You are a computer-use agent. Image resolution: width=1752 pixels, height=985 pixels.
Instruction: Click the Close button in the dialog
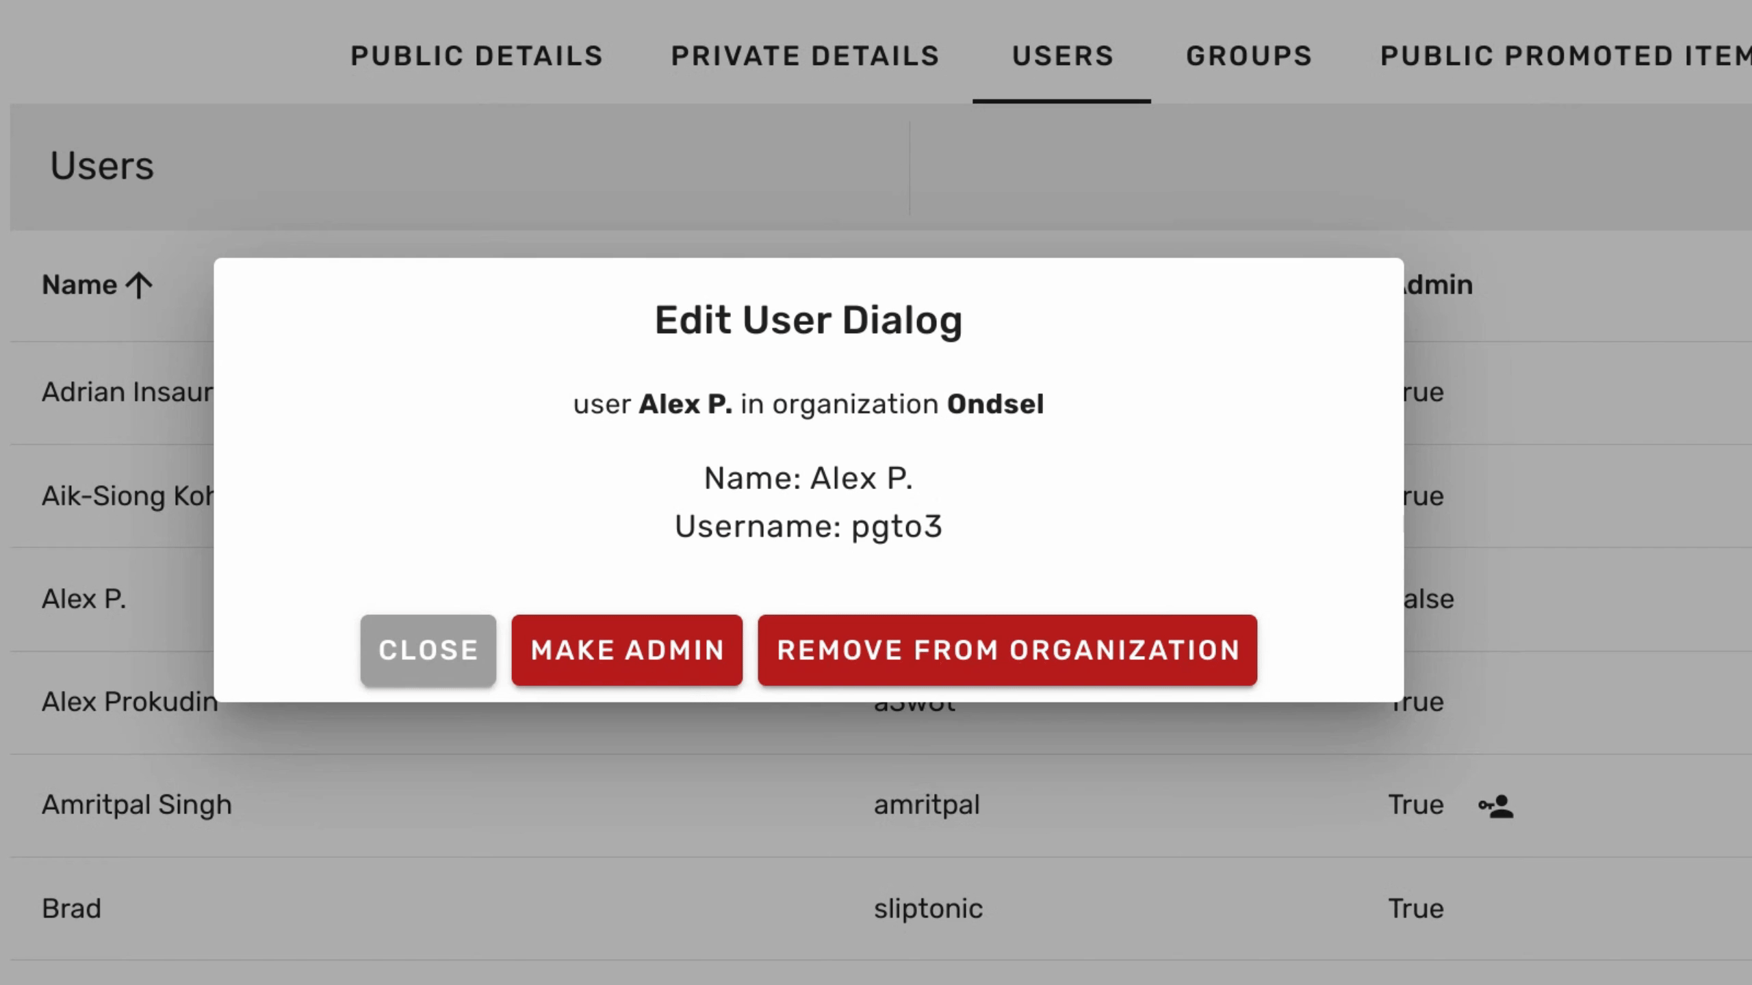(x=428, y=650)
